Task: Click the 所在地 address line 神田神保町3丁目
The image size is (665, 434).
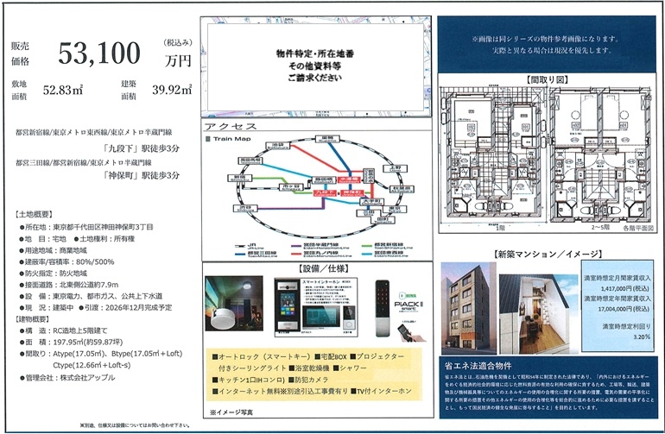Action: pyautogui.click(x=86, y=227)
